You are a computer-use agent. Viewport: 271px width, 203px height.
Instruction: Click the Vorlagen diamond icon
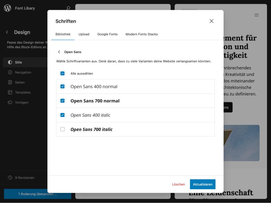pyautogui.click(x=10, y=102)
